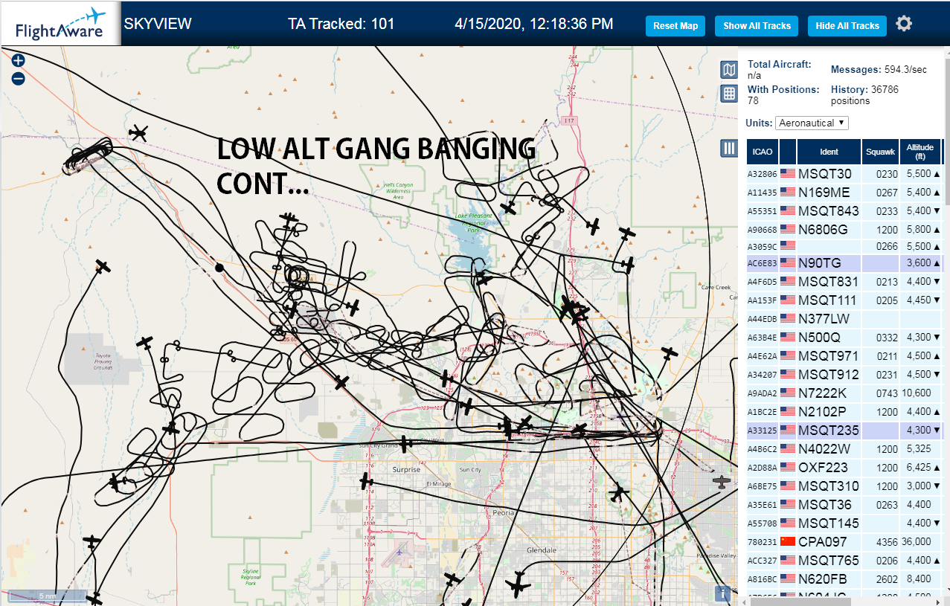Select N500Q aircraft row
The width and height of the screenshot is (950, 606).
pyautogui.click(x=845, y=337)
